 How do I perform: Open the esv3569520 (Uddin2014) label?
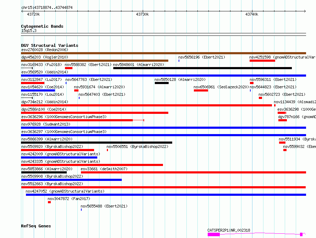[x=45, y=72]
